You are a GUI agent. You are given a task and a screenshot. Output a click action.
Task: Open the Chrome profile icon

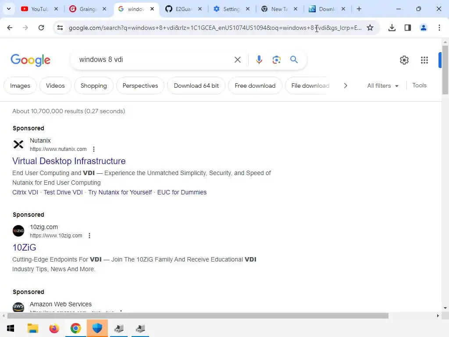coord(424,28)
